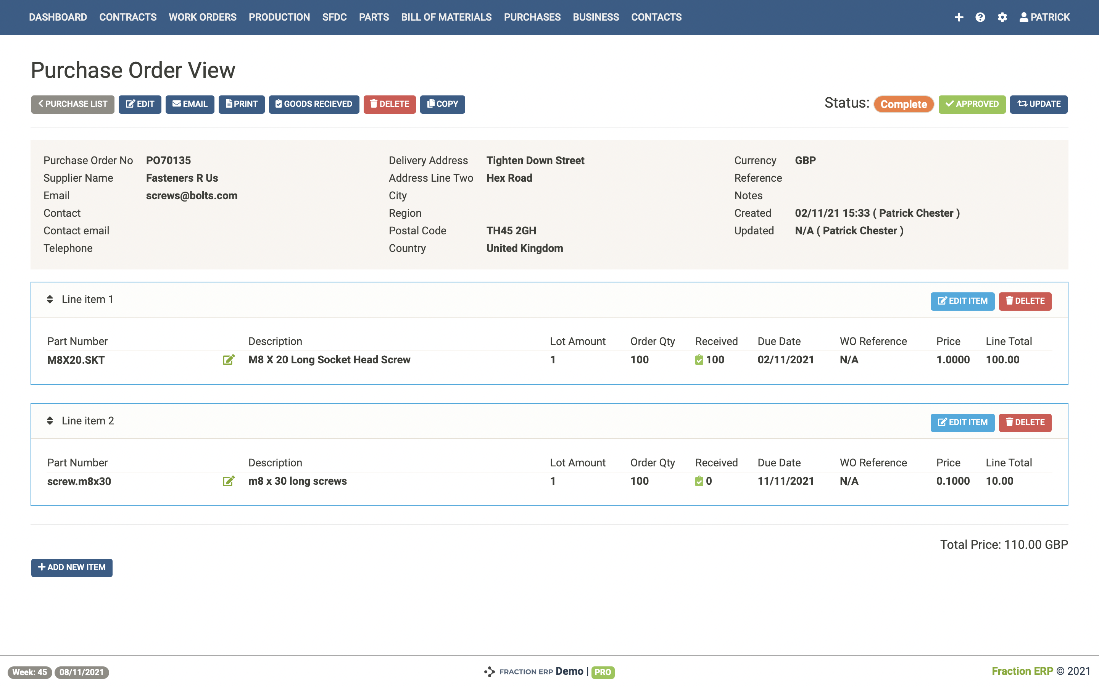The width and height of the screenshot is (1099, 687).
Task: Collapse Line item 1 using sort arrows
Action: (x=50, y=300)
